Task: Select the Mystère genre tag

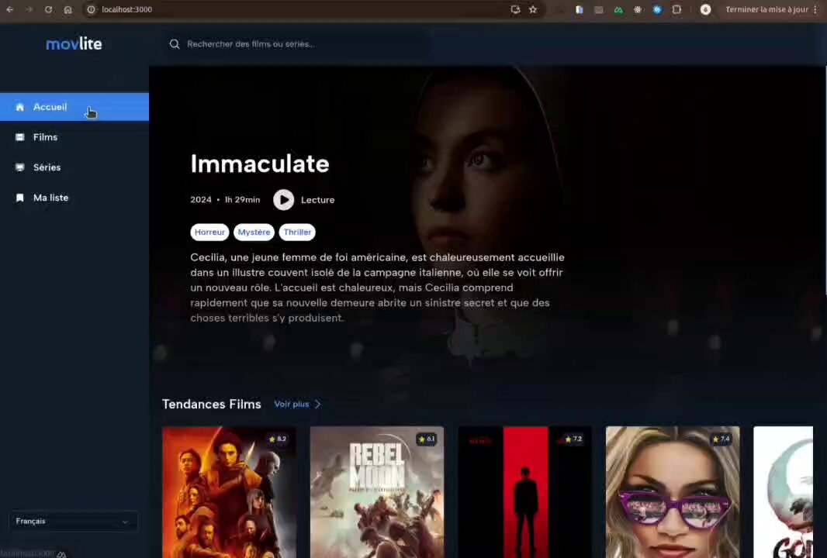Action: [x=254, y=232]
